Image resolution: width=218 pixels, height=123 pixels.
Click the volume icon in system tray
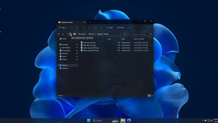point(211,121)
